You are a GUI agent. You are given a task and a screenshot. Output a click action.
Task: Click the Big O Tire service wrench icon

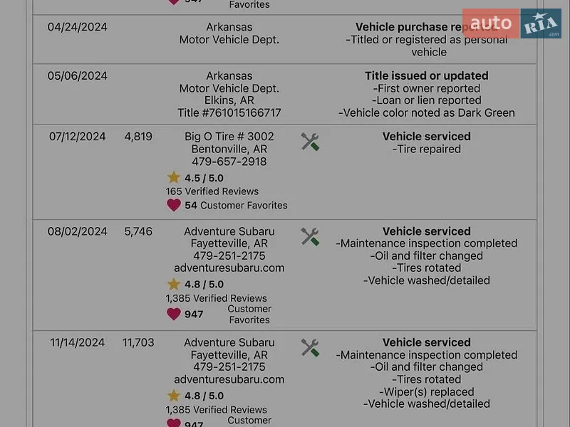tap(310, 142)
